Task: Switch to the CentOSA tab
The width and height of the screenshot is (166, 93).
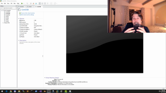Action: pos(22,7)
